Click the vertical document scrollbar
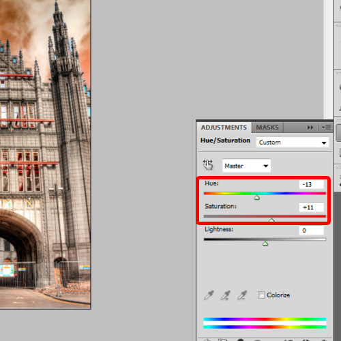Screen dimensions: 341x341 (x=328, y=59)
